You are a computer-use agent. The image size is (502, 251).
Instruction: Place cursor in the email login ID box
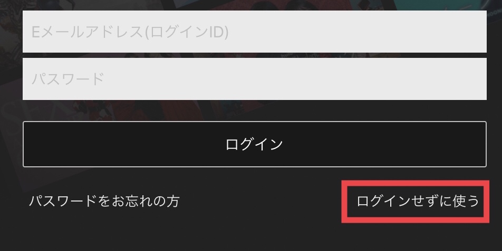[x=255, y=32]
